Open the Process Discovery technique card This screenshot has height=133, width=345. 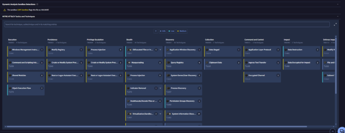184,90
